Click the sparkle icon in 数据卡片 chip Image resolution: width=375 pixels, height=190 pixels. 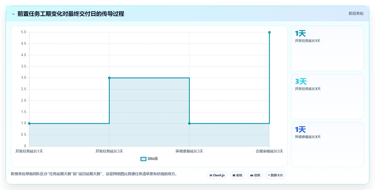pyautogui.click(x=269, y=175)
